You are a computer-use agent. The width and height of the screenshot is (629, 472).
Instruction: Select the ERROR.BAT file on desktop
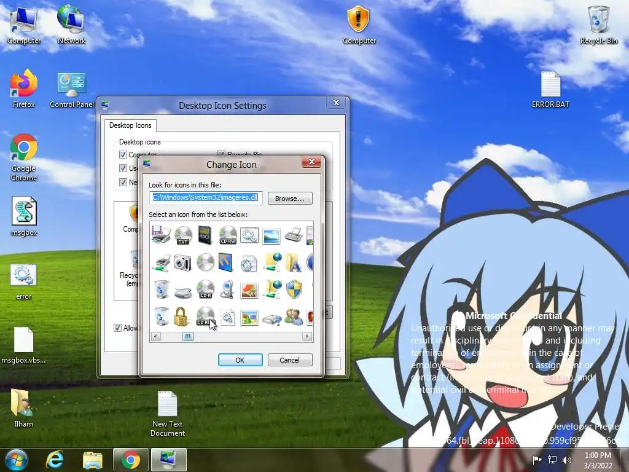click(550, 90)
